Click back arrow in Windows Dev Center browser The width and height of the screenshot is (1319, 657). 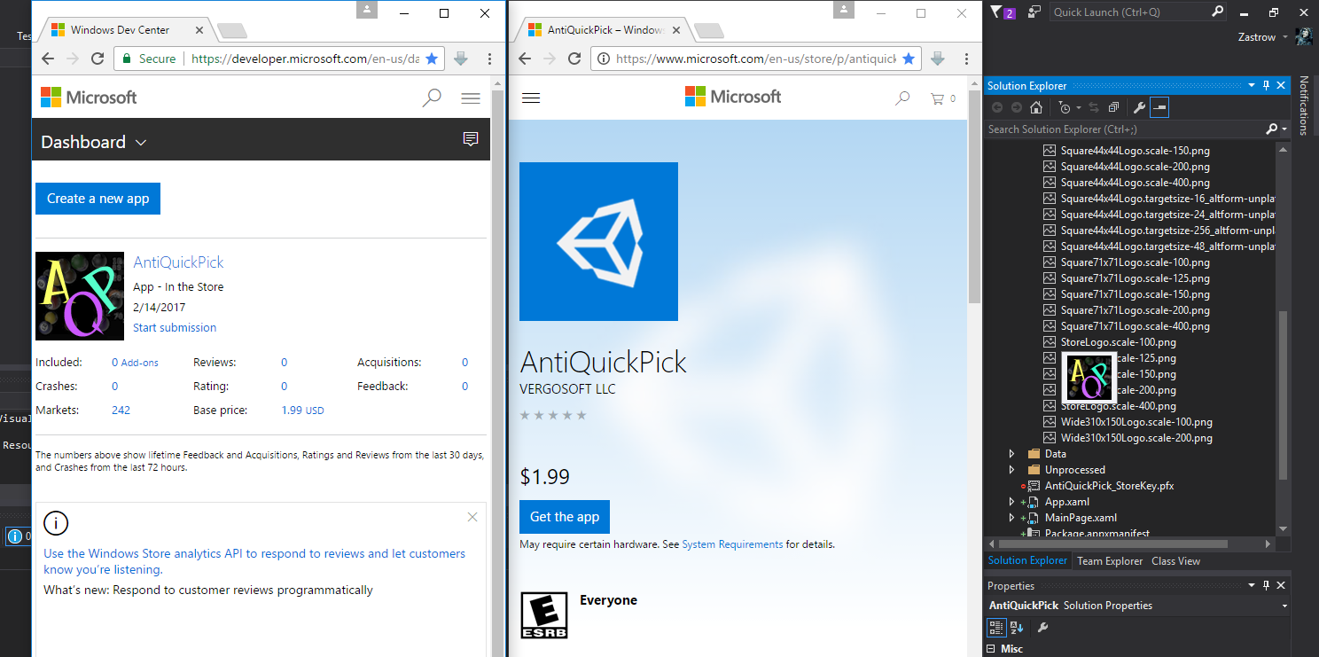48,59
